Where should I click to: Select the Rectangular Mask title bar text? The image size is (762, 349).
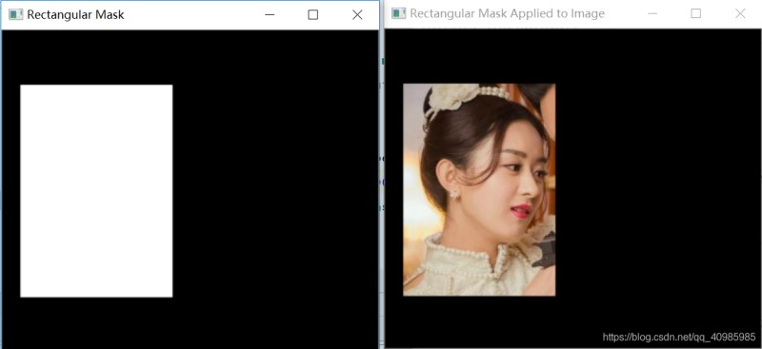pos(75,15)
